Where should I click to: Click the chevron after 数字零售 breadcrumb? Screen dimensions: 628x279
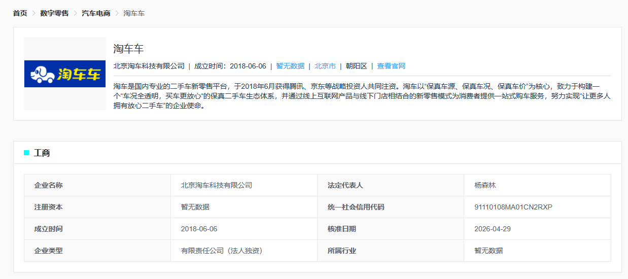tap(76, 13)
